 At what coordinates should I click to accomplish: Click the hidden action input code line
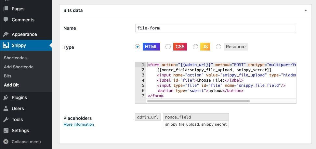pos(227,75)
